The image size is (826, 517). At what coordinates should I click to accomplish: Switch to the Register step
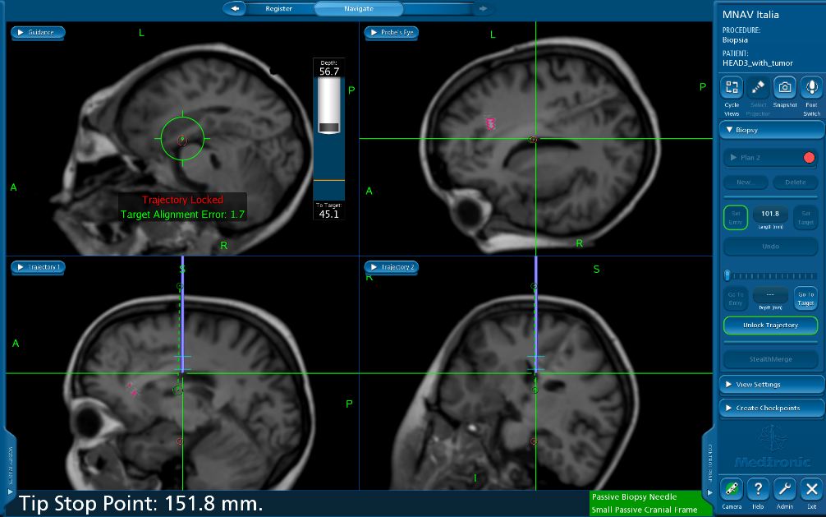click(279, 8)
